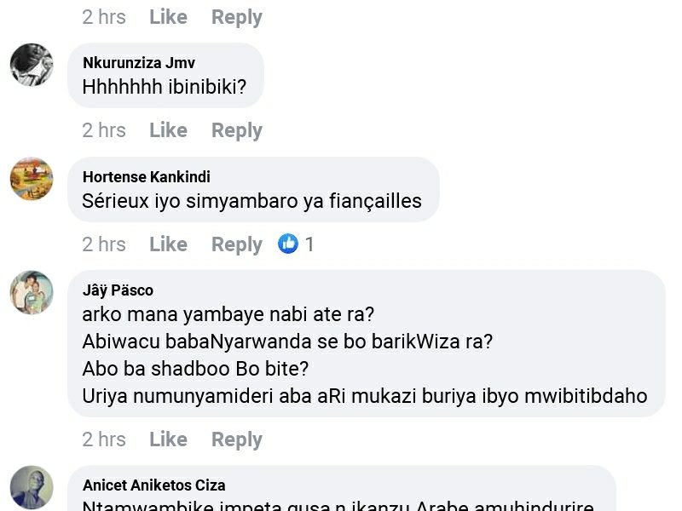Open Hortense Kankindi's name link
This screenshot has height=511, width=682.
pos(146,177)
